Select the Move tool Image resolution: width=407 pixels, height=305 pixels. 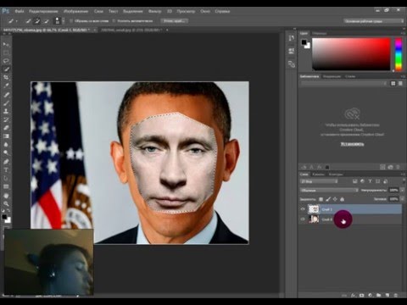pos(6,45)
